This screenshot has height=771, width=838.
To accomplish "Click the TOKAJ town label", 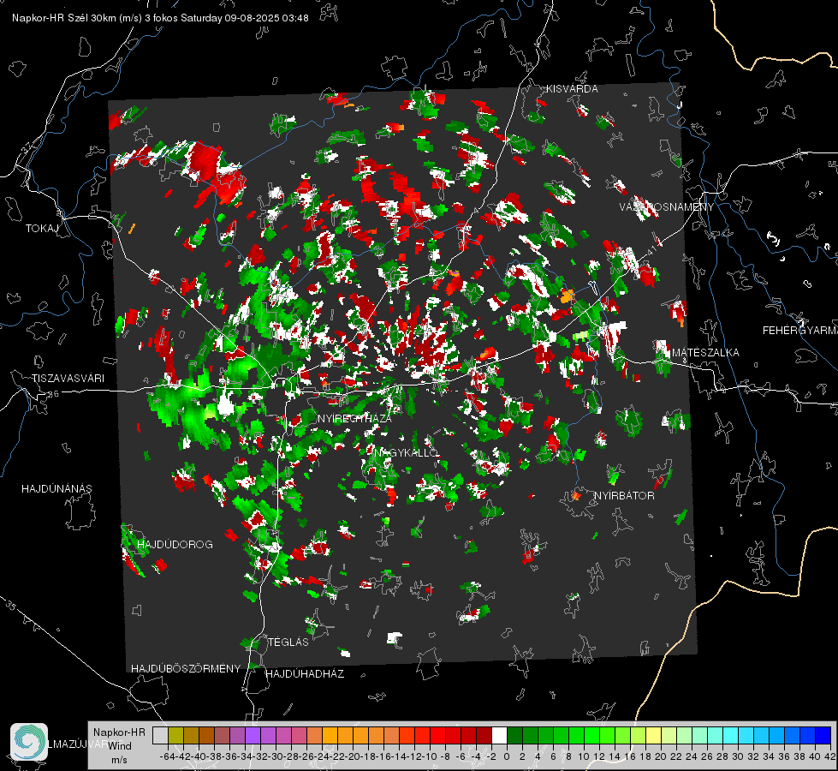I will tap(42, 229).
